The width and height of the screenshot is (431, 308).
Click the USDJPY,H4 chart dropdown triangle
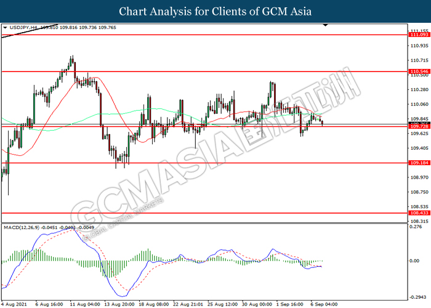(x=5, y=28)
